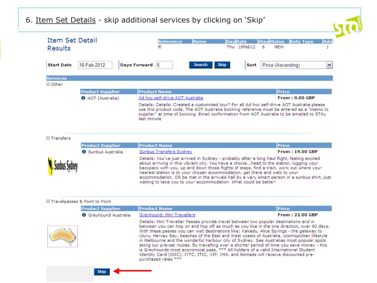Collapse the Other services section

point(48,84)
